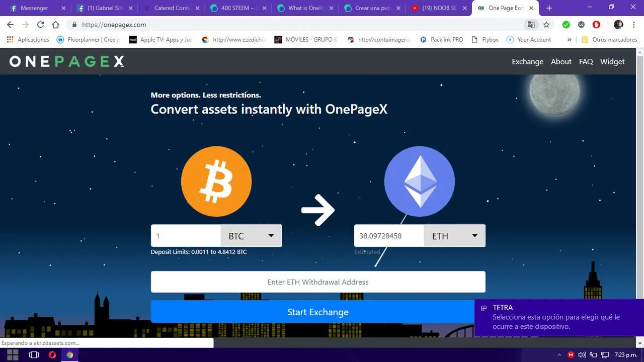Click the orange Bitcoin coin icon
The image size is (644, 362).
216,182
